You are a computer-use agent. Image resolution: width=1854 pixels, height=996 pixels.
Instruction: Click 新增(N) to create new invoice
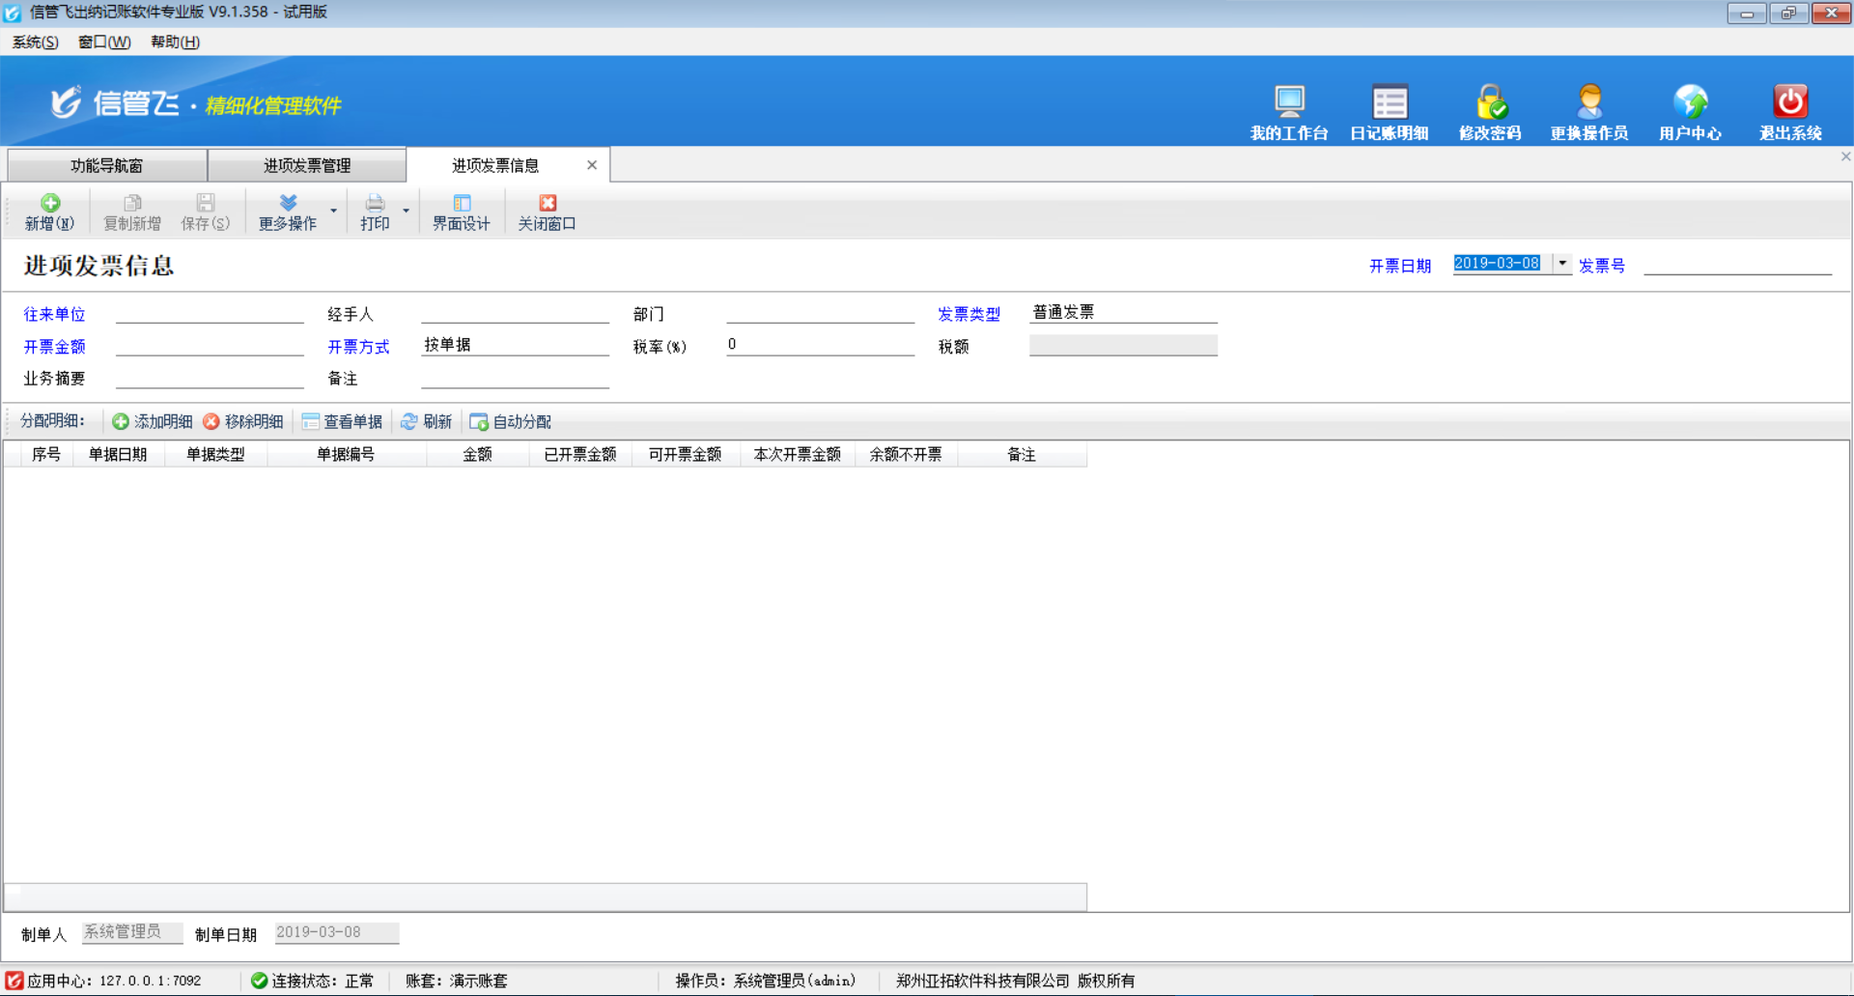(x=49, y=212)
